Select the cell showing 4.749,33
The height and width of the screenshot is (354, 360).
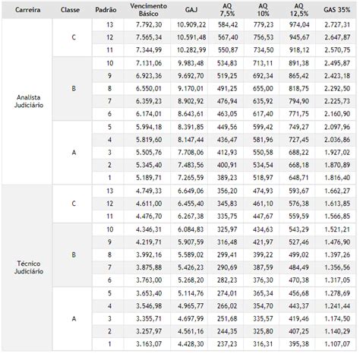pyautogui.click(x=149, y=191)
